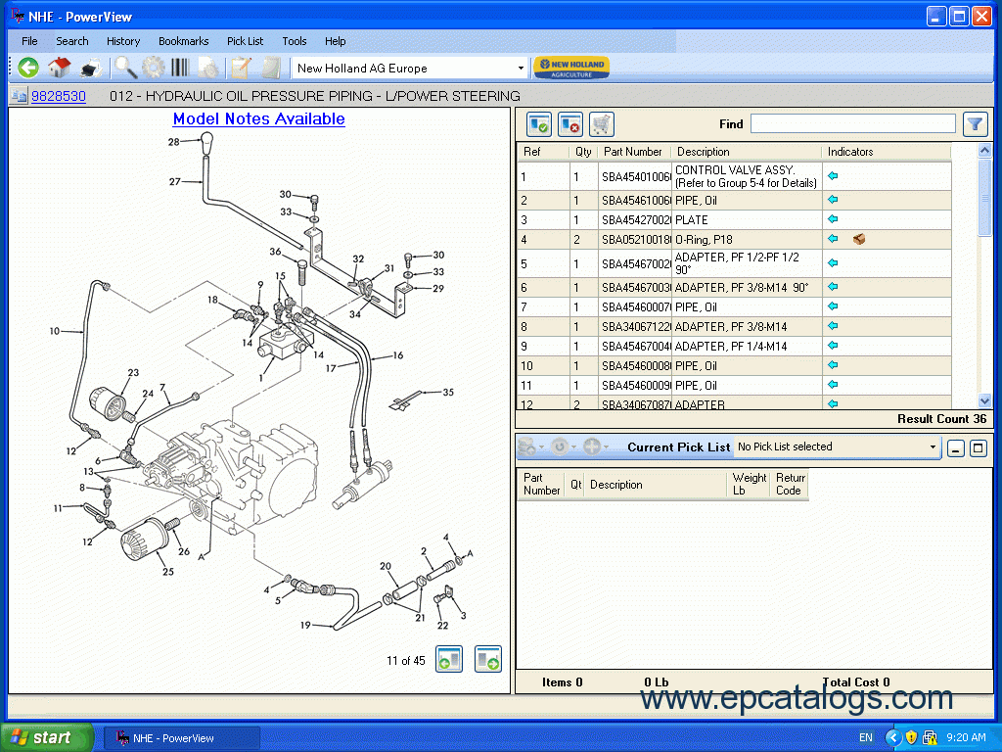Click the 9828530 model link
Viewport: 1002px width, 752px height.
pos(59,96)
